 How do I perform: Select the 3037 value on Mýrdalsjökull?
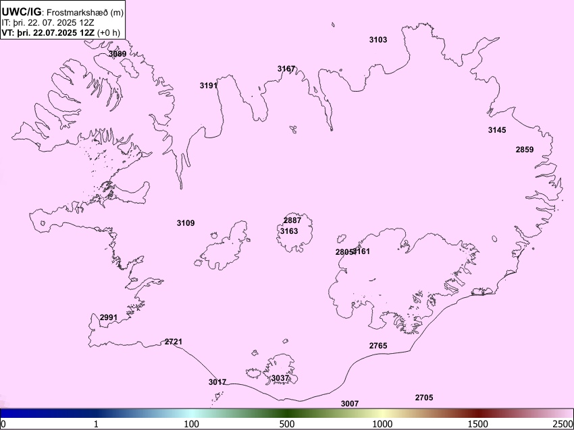coord(280,377)
